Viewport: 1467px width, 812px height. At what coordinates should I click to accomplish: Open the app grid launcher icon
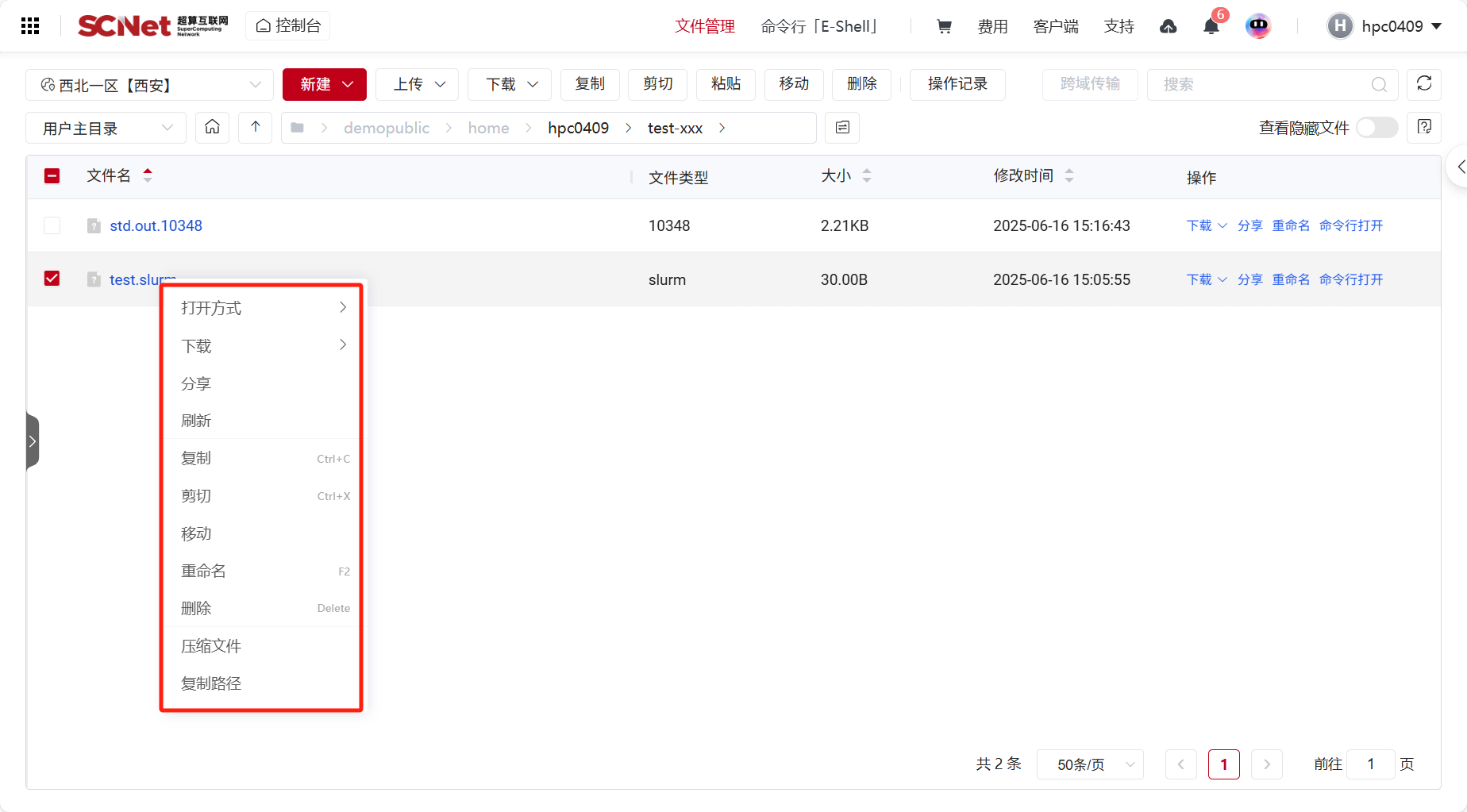coord(30,26)
